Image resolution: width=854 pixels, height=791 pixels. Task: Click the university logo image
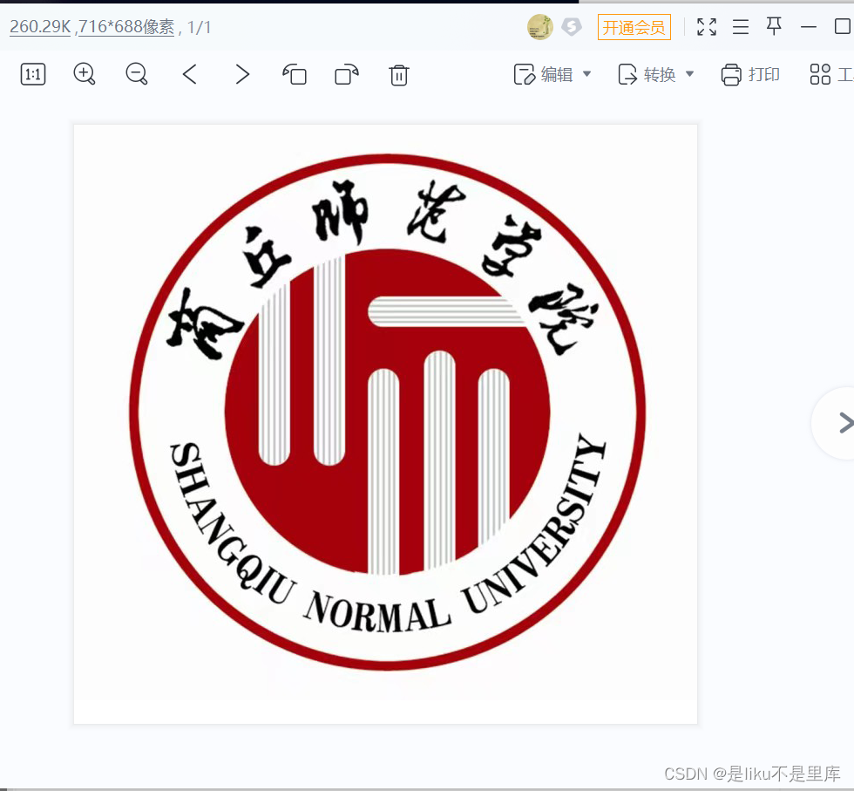(x=385, y=424)
